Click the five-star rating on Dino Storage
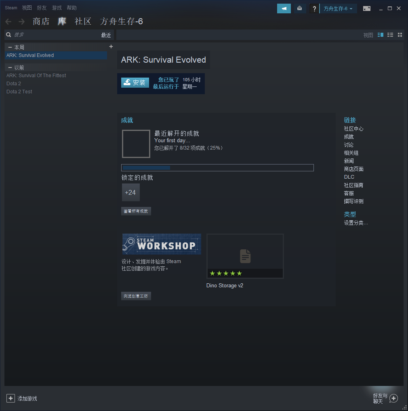 pyautogui.click(x=226, y=273)
